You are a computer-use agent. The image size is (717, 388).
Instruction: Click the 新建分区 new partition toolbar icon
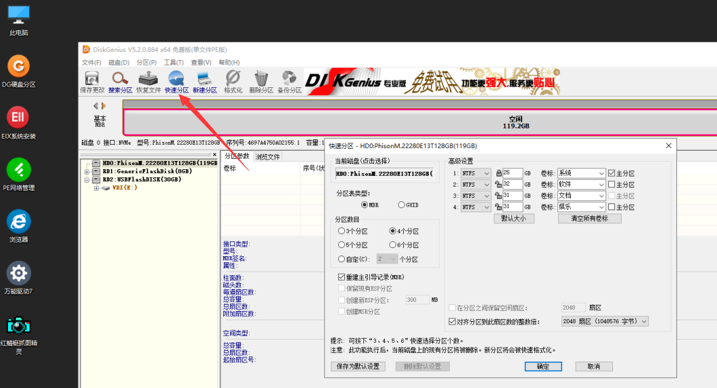(x=204, y=80)
